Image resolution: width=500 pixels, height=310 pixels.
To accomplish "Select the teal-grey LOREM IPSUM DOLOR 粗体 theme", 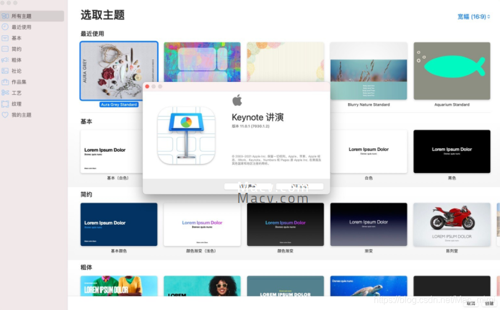I will click(x=285, y=286).
